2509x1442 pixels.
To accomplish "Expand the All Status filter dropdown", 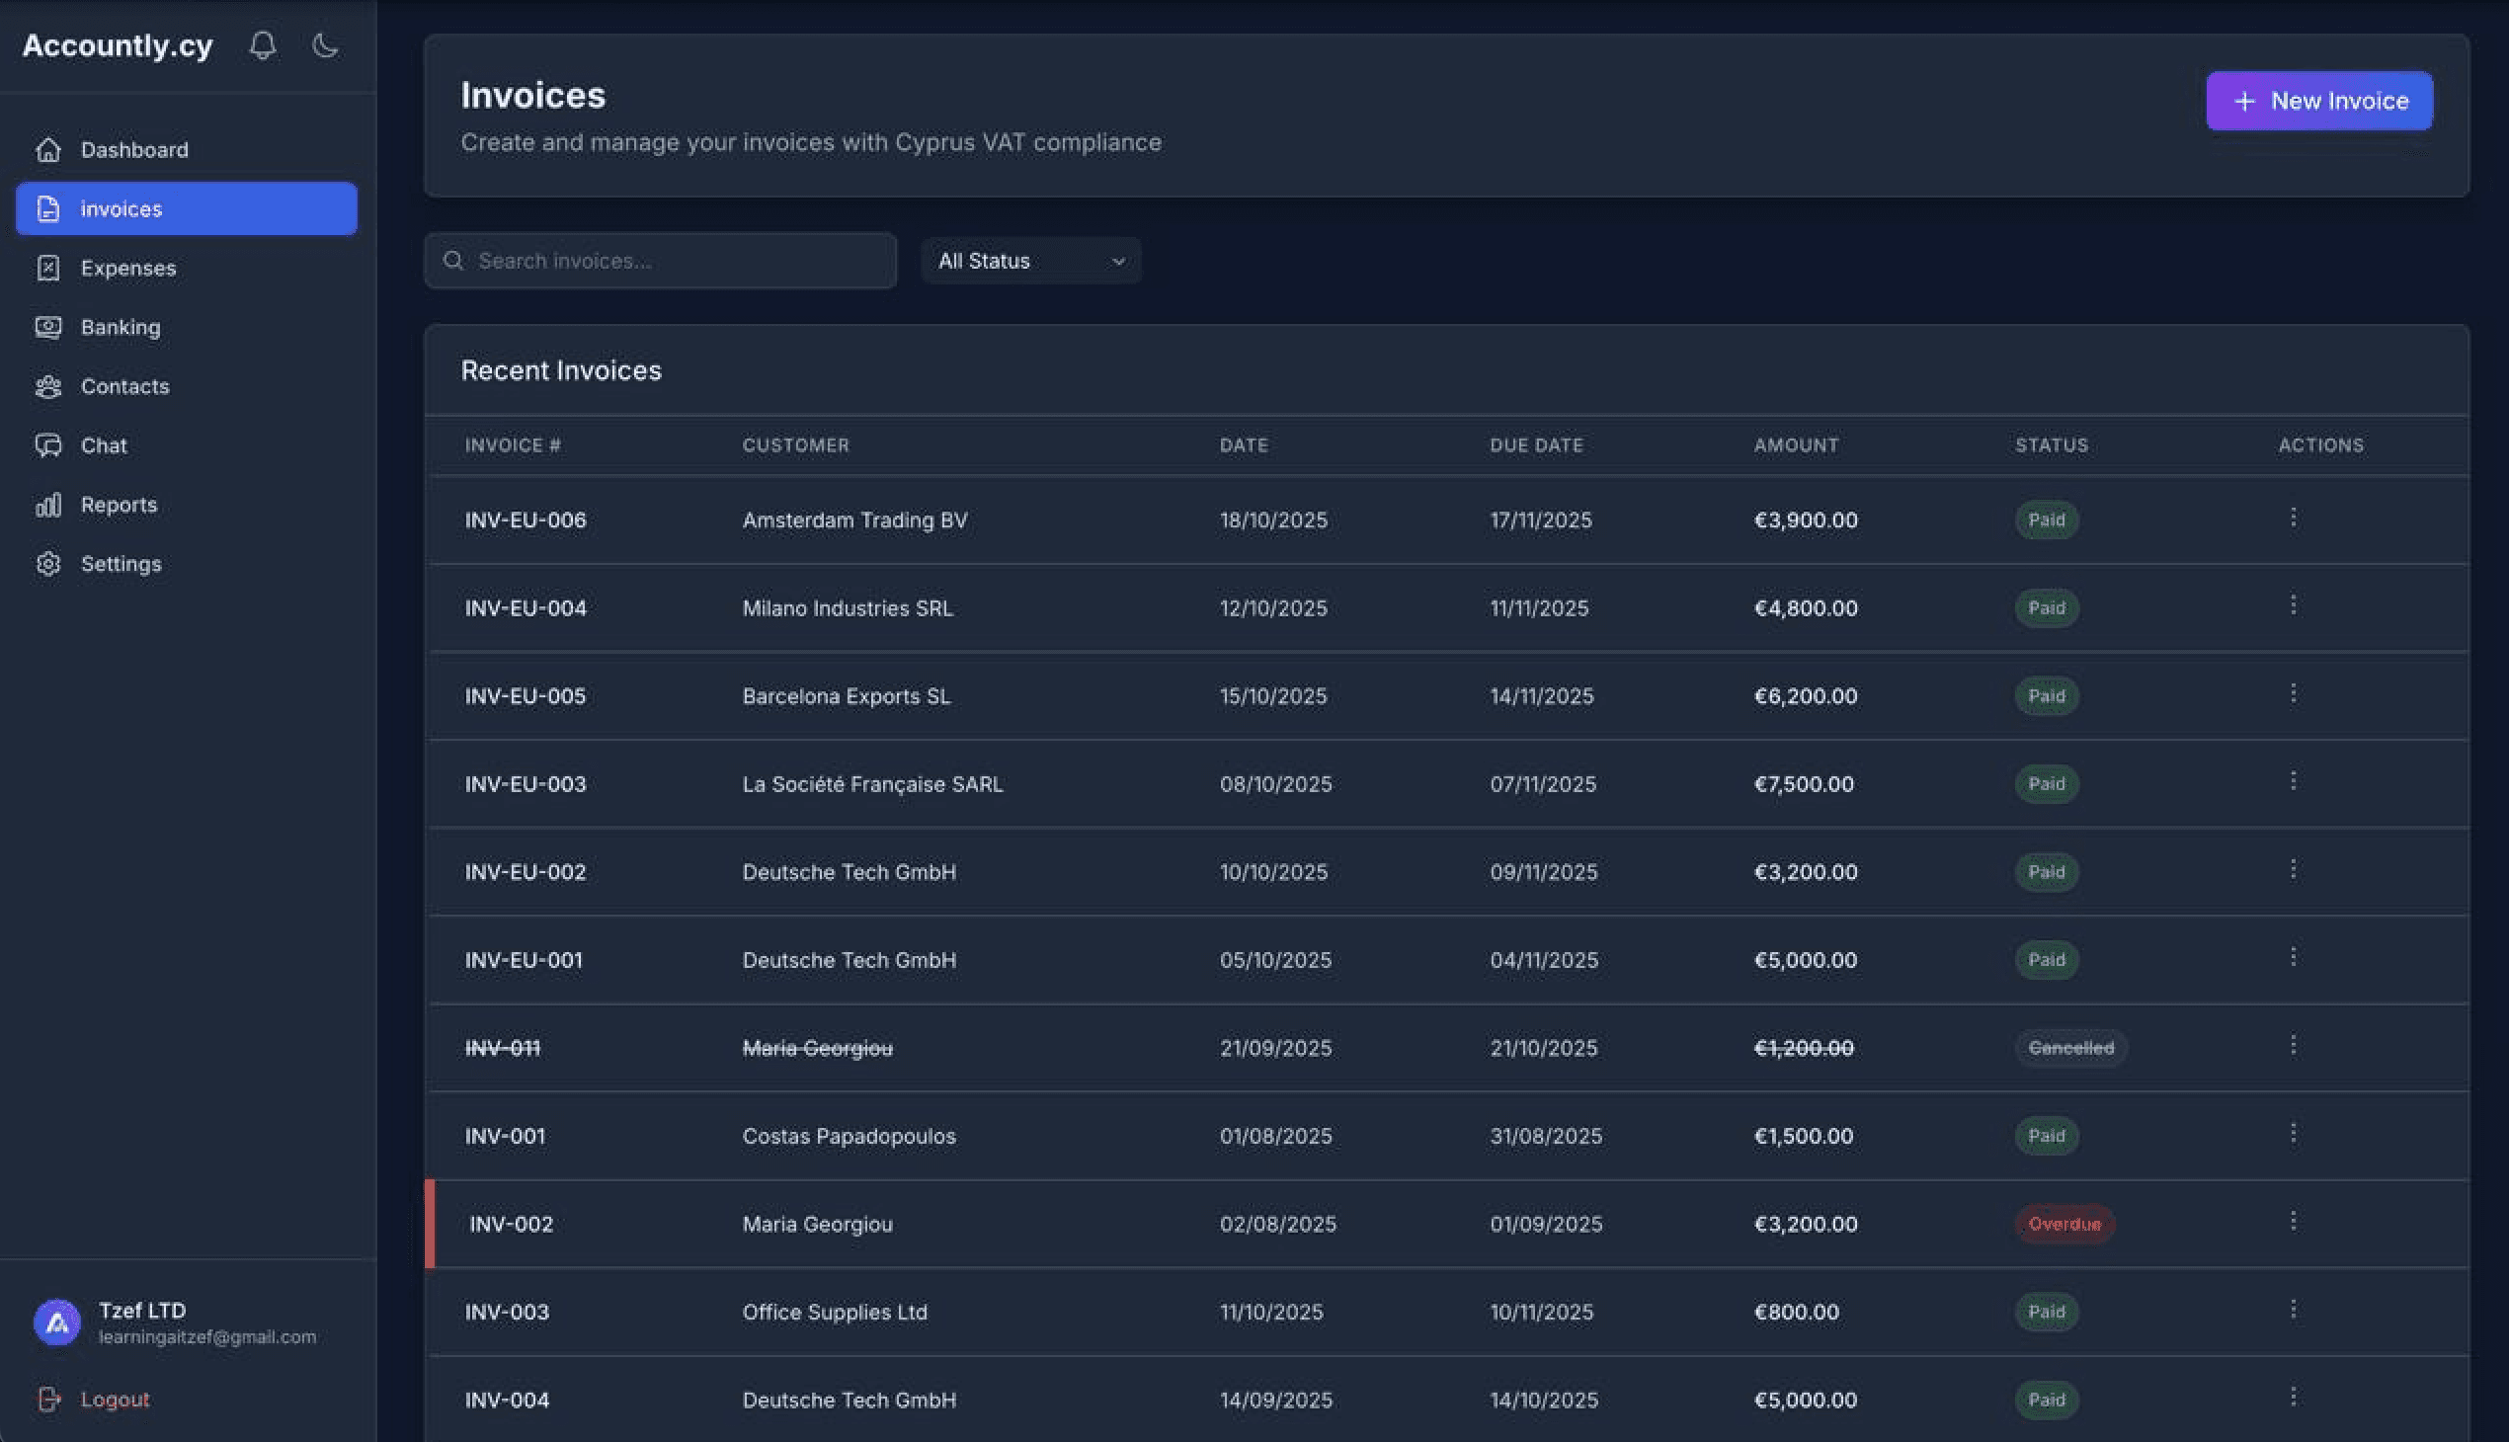I will pyautogui.click(x=1030, y=262).
